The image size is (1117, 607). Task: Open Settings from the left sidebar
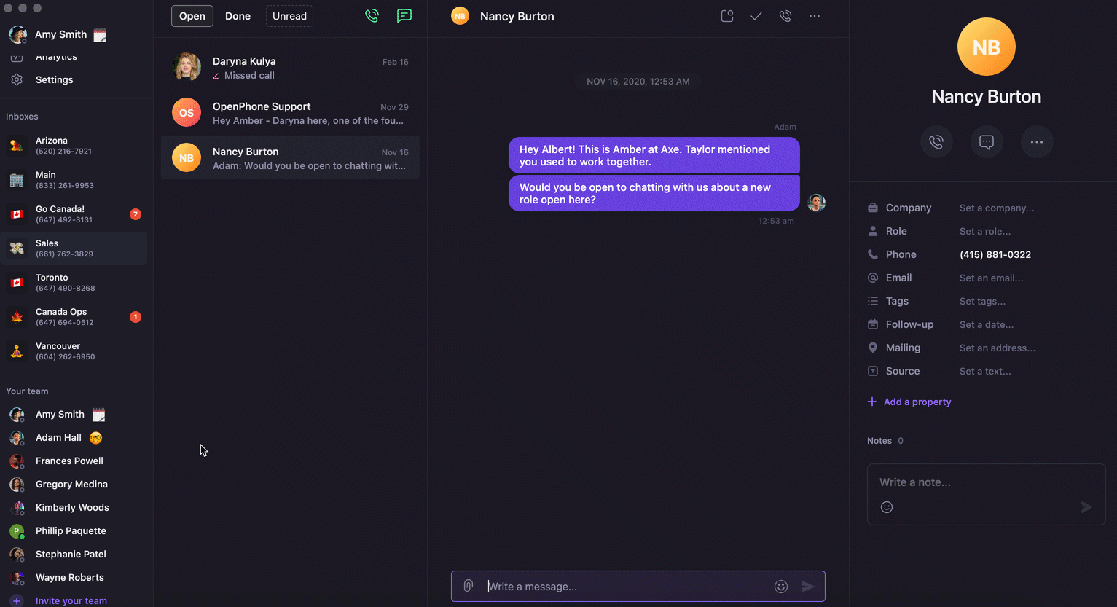(x=55, y=79)
